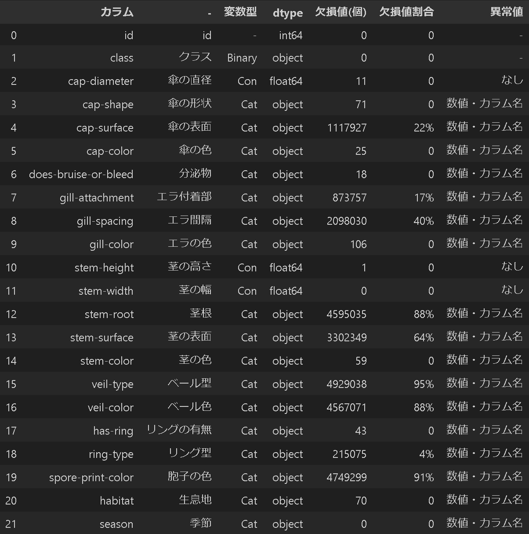Image resolution: width=529 pixels, height=534 pixels.
Task: Select the class row entry
Action: pos(122,58)
